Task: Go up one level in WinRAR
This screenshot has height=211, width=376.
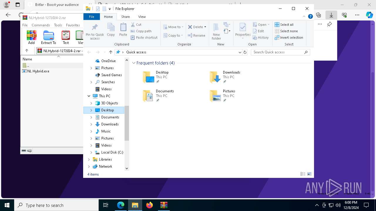Action: point(27,51)
